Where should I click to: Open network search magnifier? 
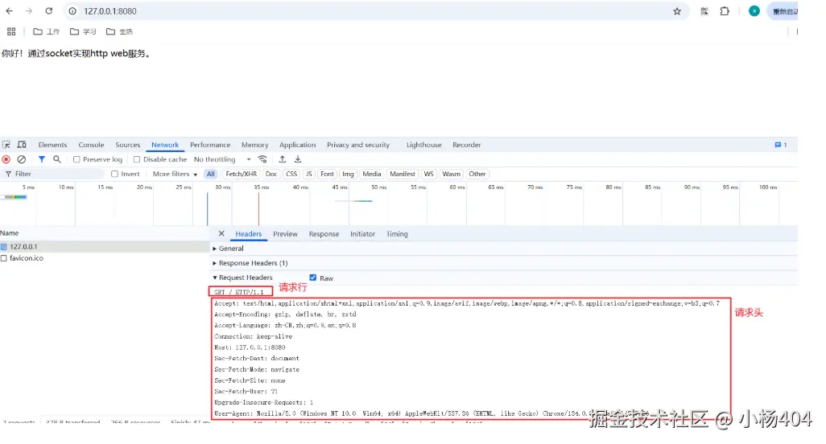click(57, 159)
